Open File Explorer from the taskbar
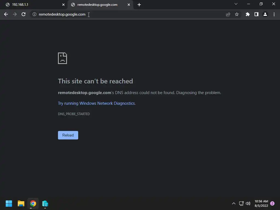The image size is (280, 210). 21,203
